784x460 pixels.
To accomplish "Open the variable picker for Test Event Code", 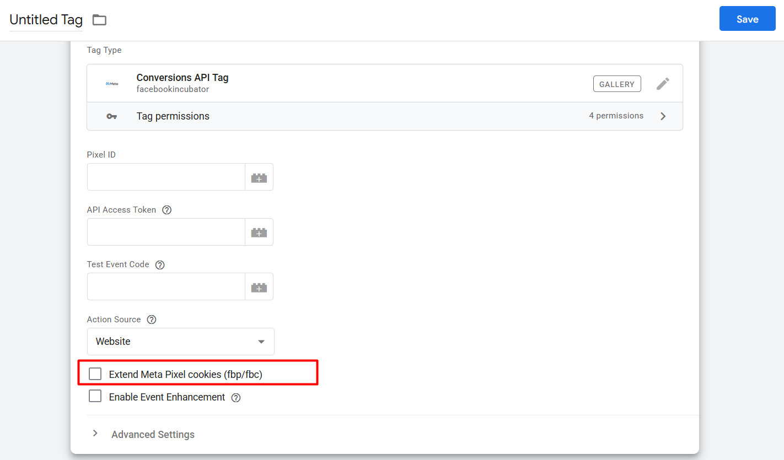I will 259,287.
